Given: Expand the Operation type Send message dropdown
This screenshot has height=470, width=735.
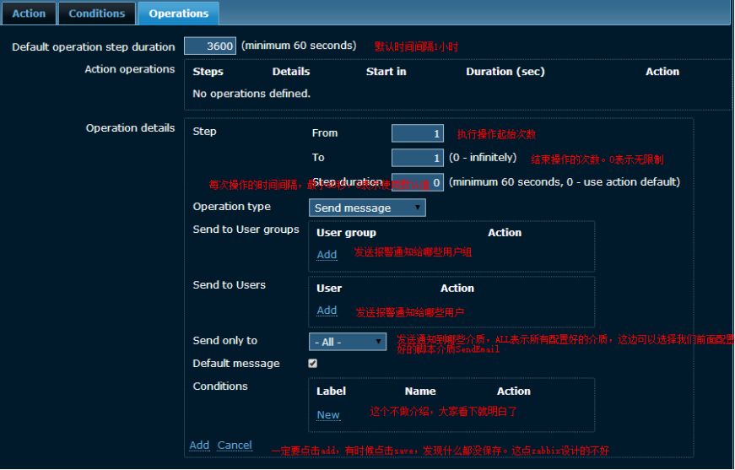Looking at the screenshot, I should [367, 208].
